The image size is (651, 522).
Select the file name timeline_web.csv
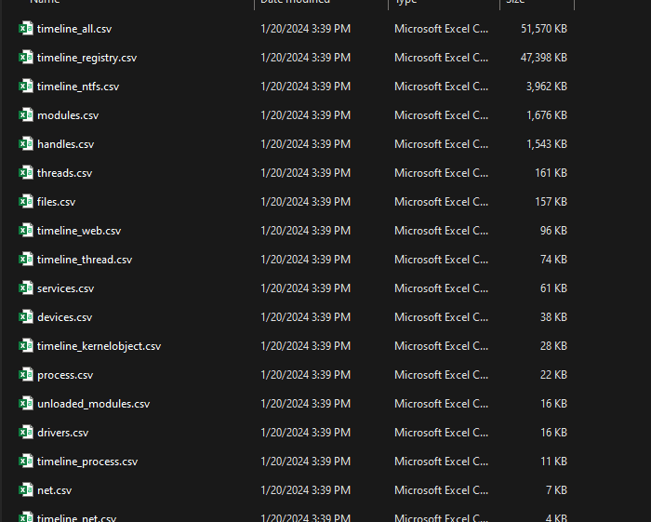tap(79, 231)
